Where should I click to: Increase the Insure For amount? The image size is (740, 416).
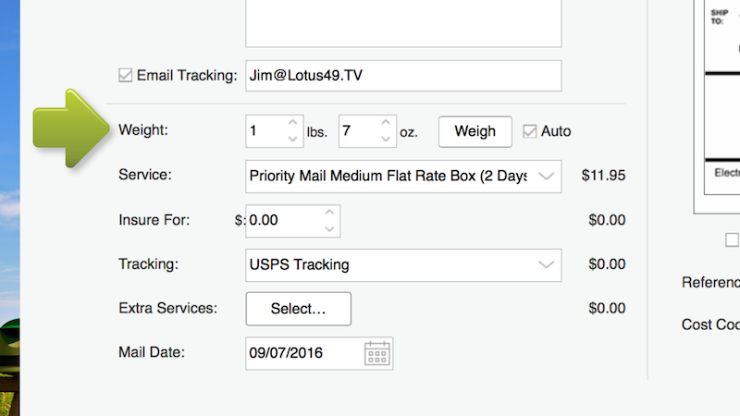click(328, 212)
